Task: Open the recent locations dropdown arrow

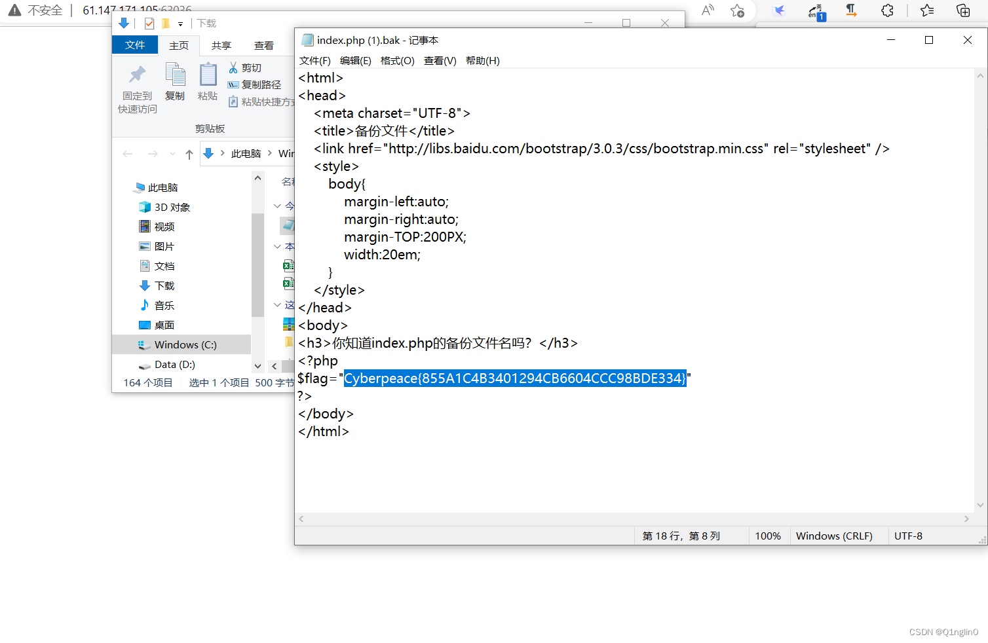Action: point(172,154)
